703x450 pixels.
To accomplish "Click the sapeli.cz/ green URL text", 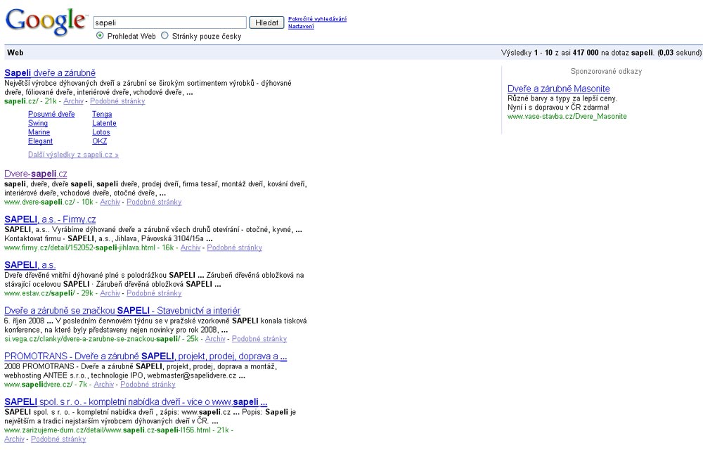I will point(21,101).
